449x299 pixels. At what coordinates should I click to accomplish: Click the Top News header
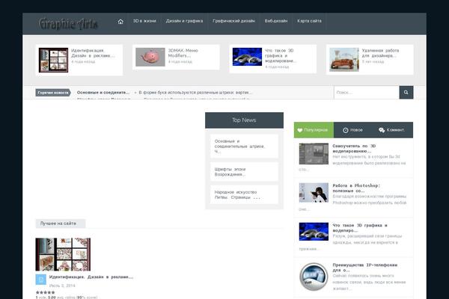244,120
